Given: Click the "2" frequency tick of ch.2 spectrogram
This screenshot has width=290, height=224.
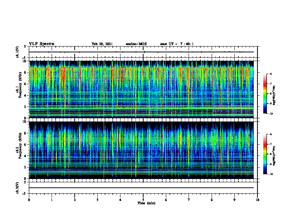Looking at the screenshot, I should click(25, 167).
